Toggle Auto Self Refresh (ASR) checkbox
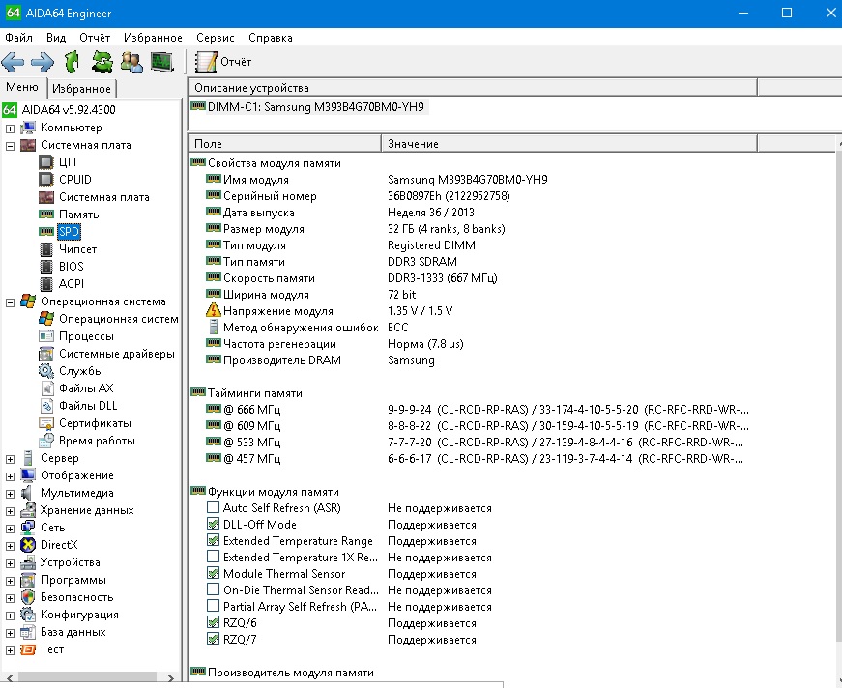The width and height of the screenshot is (842, 688). pyautogui.click(x=214, y=507)
